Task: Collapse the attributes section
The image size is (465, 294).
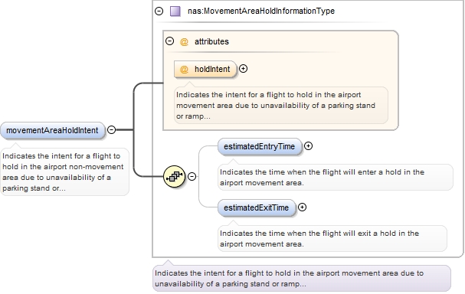Action: point(169,41)
